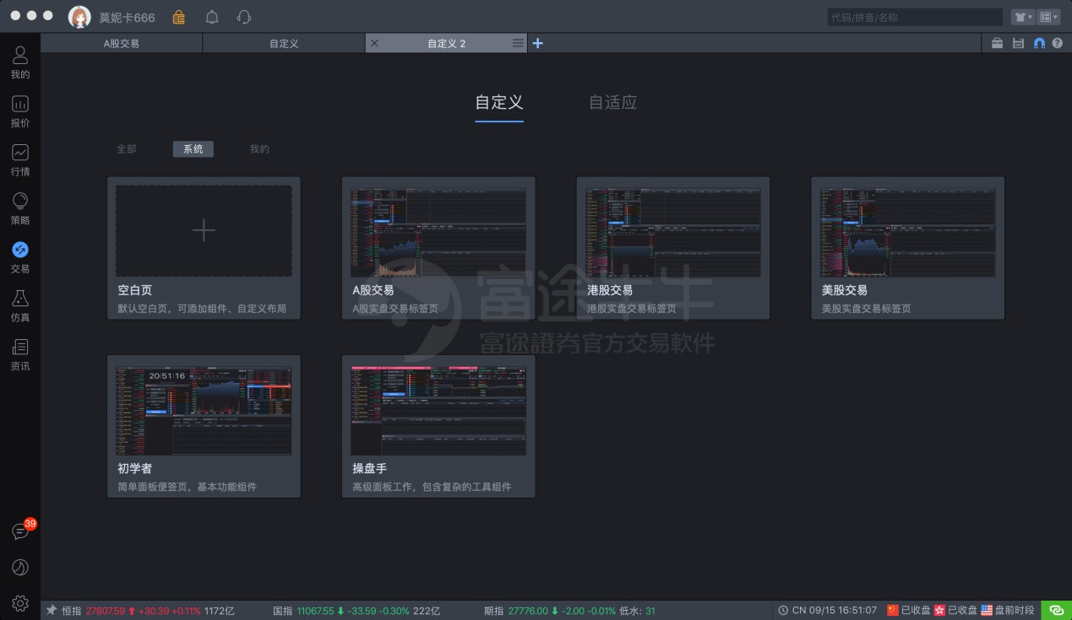
Task: Open the 自定义 2 tab menu
Action: [x=518, y=43]
